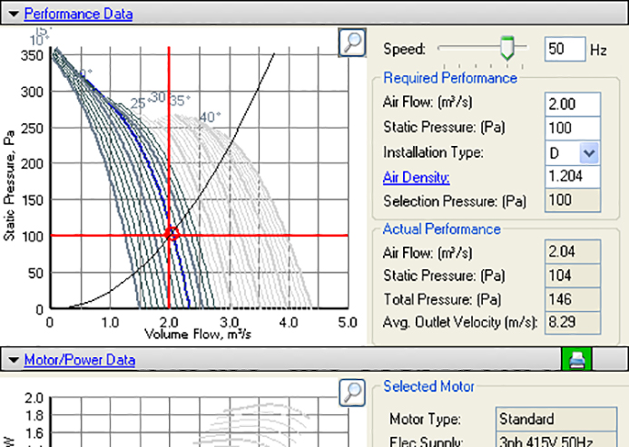The width and height of the screenshot is (629, 447).
Task: Select the Selection Pressure value 100
Action: [x=573, y=200]
